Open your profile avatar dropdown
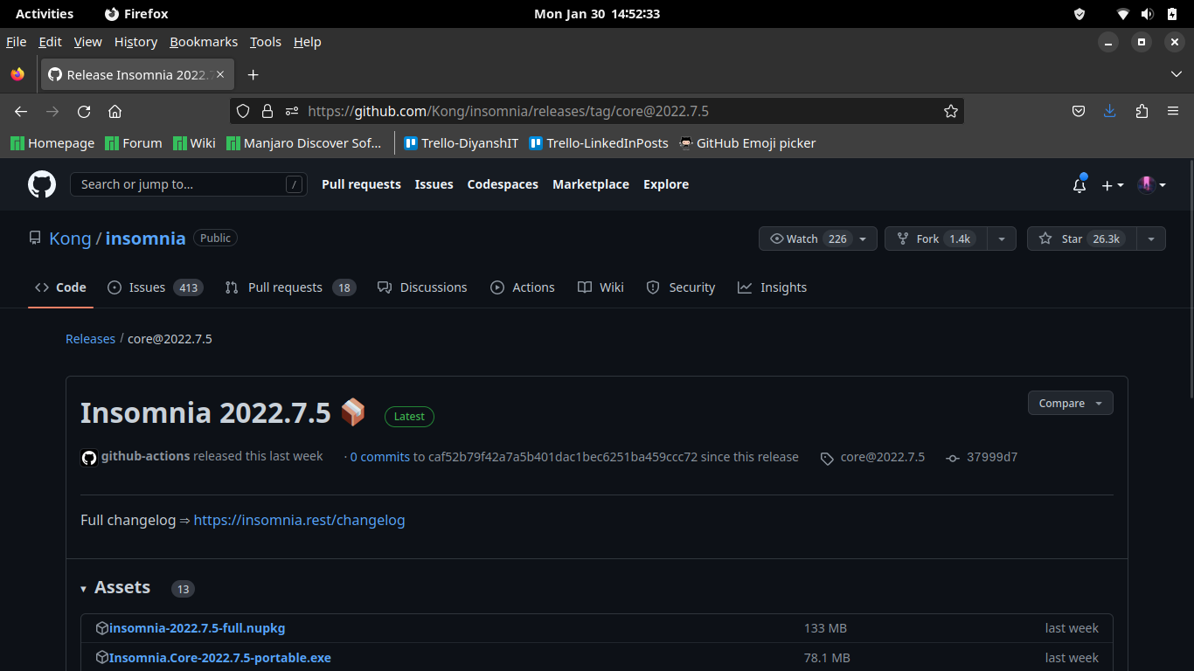The height and width of the screenshot is (671, 1194). pyautogui.click(x=1150, y=185)
